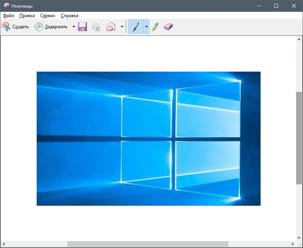Select the Highlighter tool
The height and width of the screenshot is (248, 303).
(x=156, y=27)
